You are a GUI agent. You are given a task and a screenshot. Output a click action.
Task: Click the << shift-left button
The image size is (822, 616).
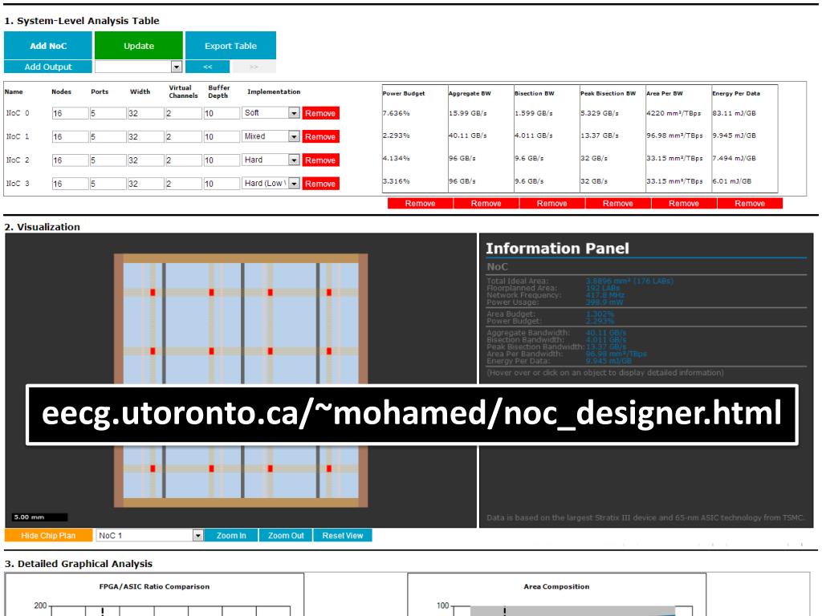coord(208,67)
